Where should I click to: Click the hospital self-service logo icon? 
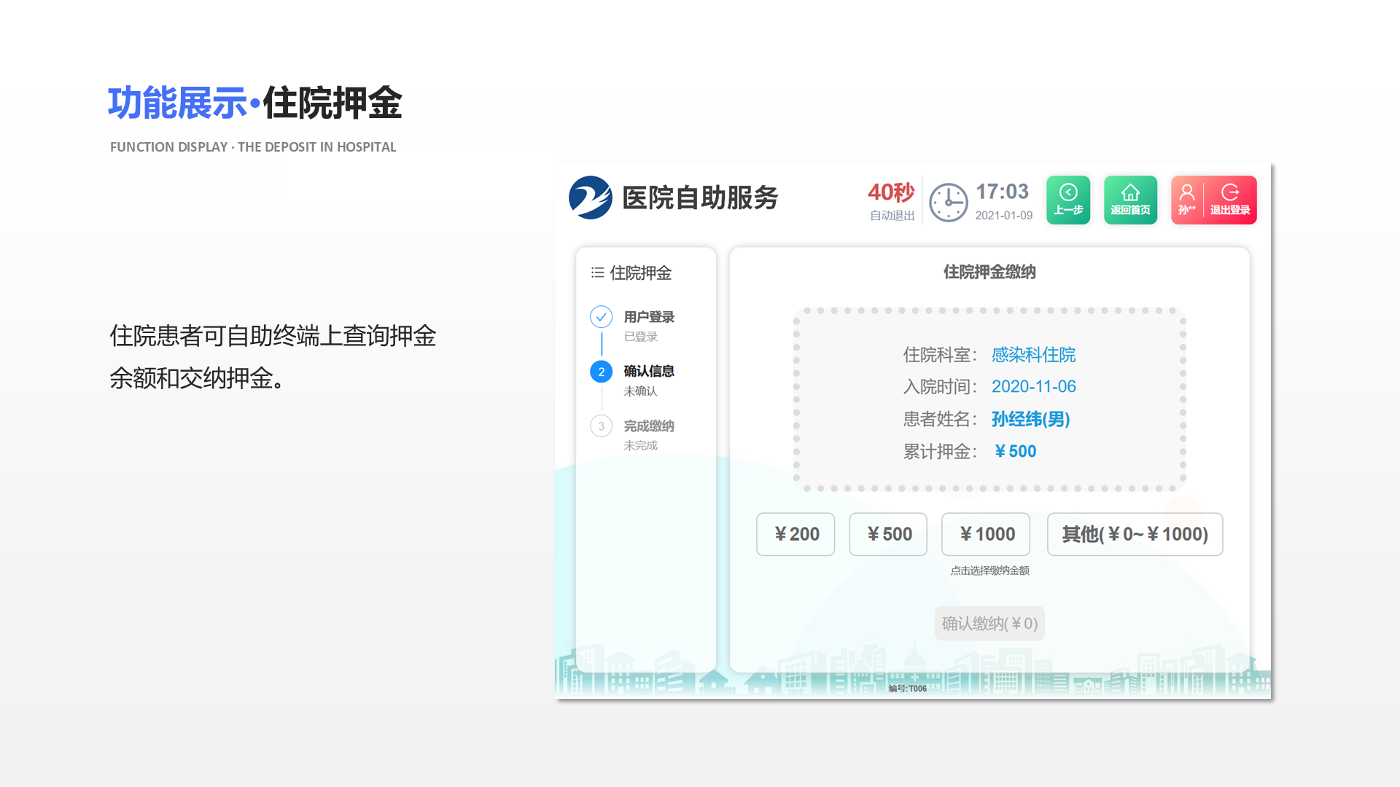tap(591, 197)
